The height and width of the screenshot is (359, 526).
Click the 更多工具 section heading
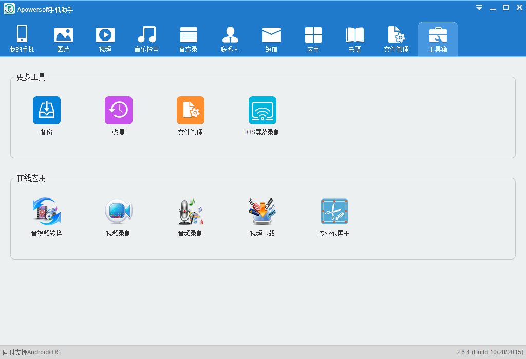pyautogui.click(x=31, y=77)
